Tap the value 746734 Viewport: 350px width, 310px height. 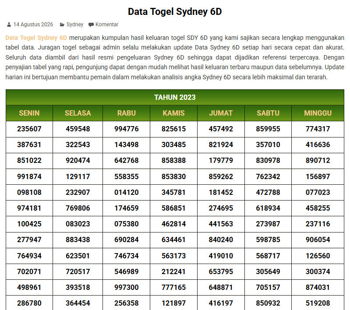[x=126, y=256]
